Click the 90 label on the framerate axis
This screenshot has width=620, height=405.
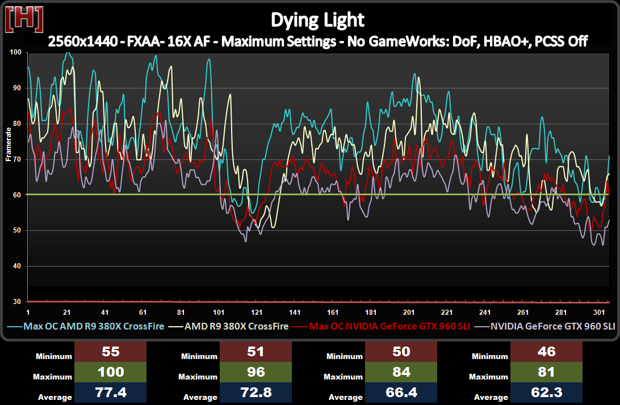click(x=17, y=88)
